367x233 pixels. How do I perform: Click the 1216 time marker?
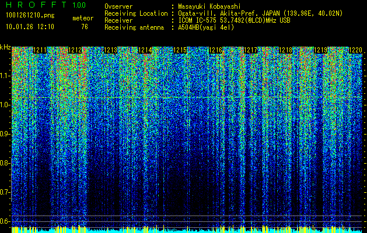pos(215,50)
